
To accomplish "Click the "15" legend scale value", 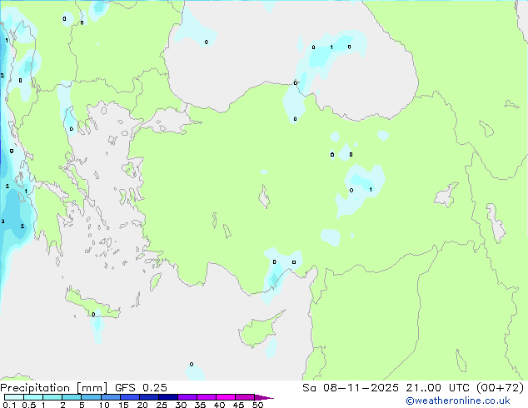I will point(123,405).
